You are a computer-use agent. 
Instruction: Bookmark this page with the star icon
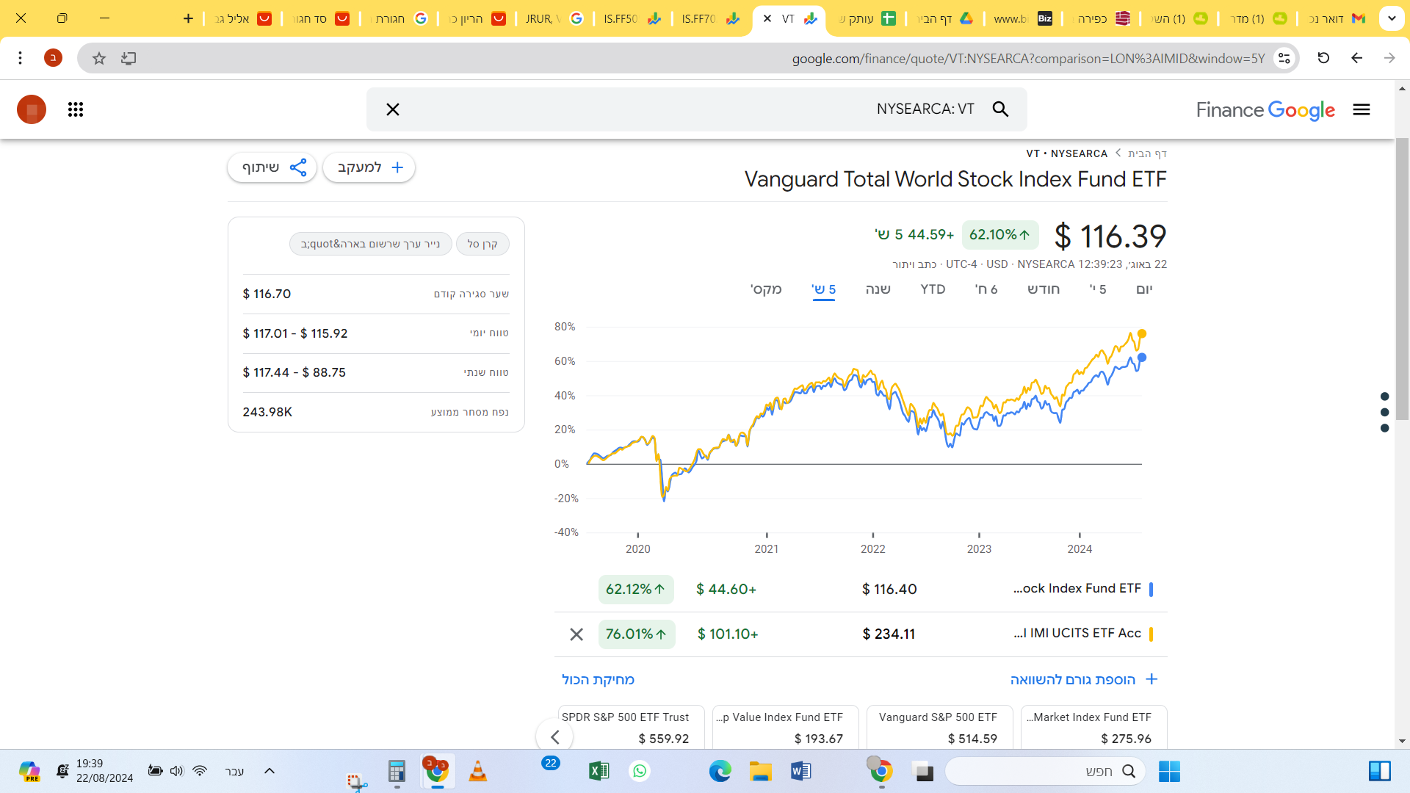pos(99,58)
